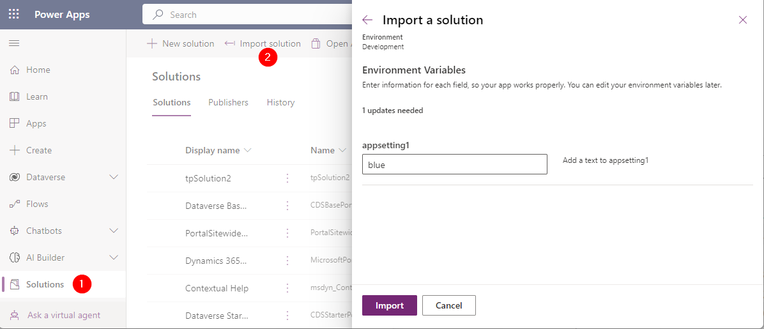Open more options for tpSolution2
The width and height of the screenshot is (764, 329).
(x=287, y=178)
